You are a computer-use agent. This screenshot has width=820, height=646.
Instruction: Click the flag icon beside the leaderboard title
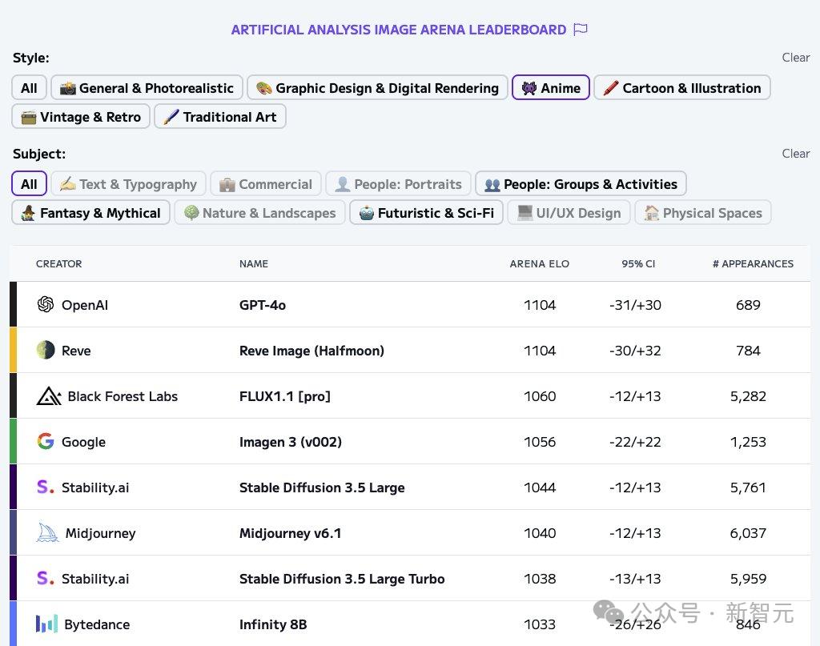pos(581,30)
